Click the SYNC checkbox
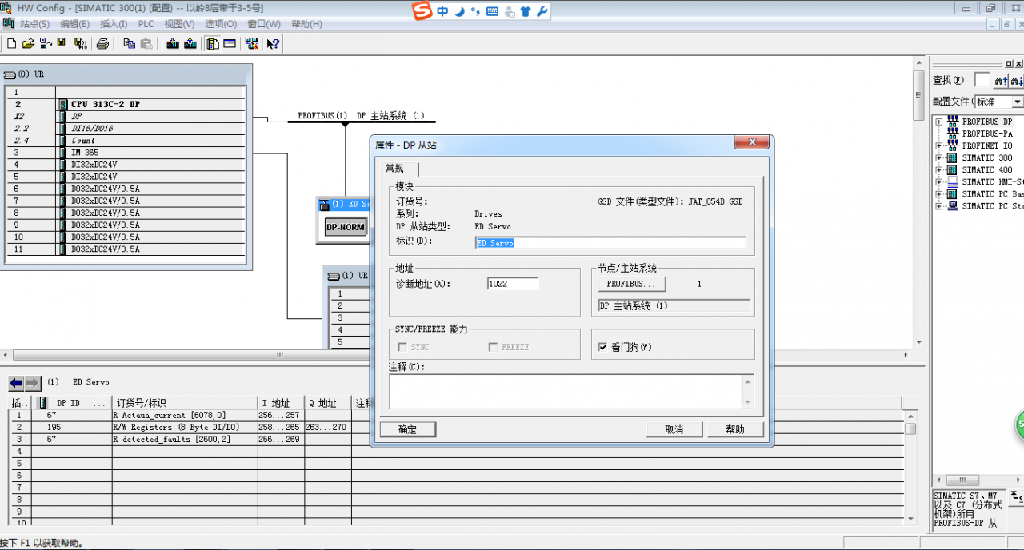1024x550 pixels. point(402,347)
